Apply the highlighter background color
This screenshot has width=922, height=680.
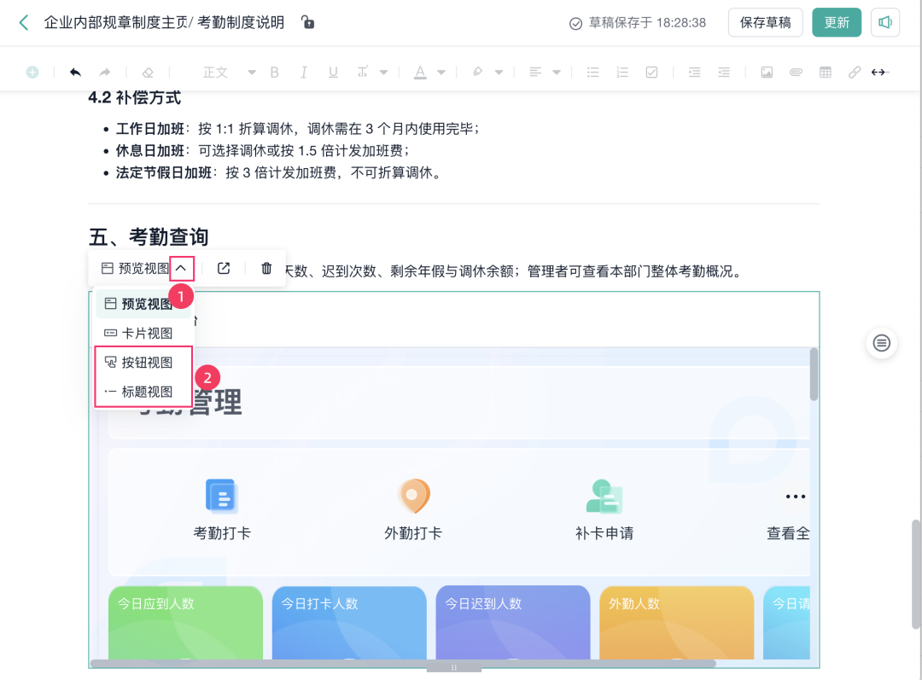[x=477, y=73]
